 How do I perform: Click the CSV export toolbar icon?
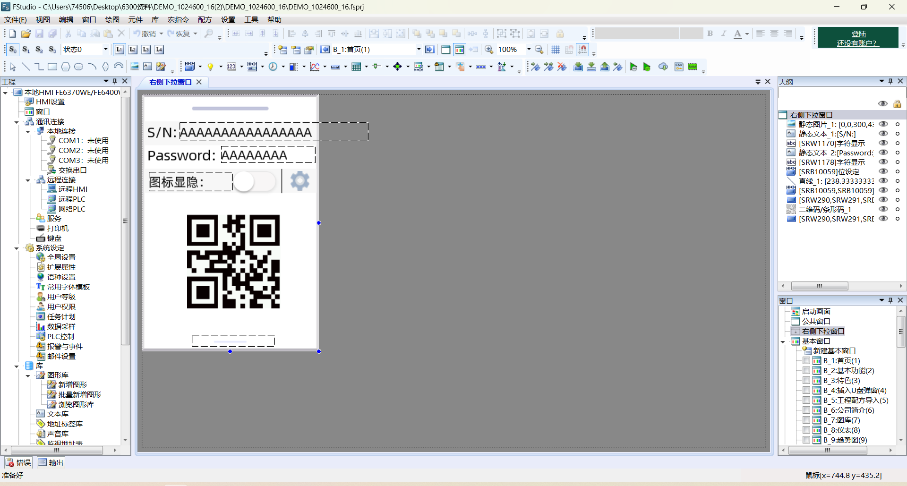point(679,67)
